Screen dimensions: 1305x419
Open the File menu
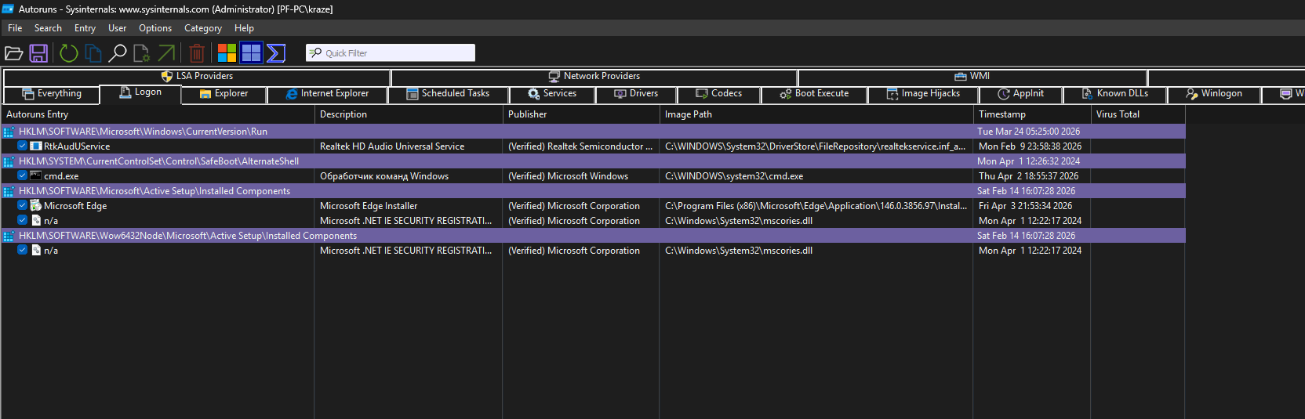tap(15, 28)
